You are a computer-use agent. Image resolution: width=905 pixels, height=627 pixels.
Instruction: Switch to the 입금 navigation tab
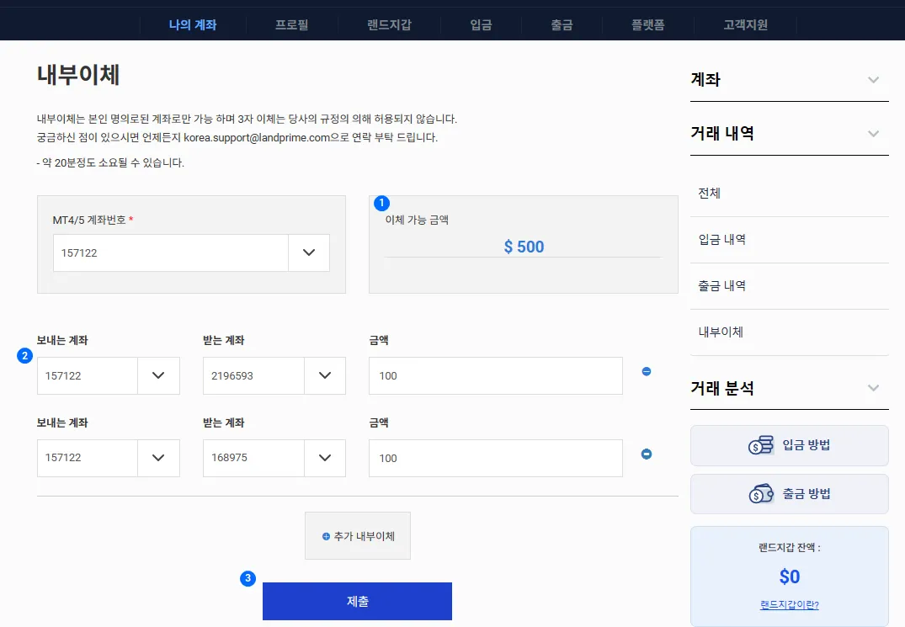pyautogui.click(x=481, y=24)
